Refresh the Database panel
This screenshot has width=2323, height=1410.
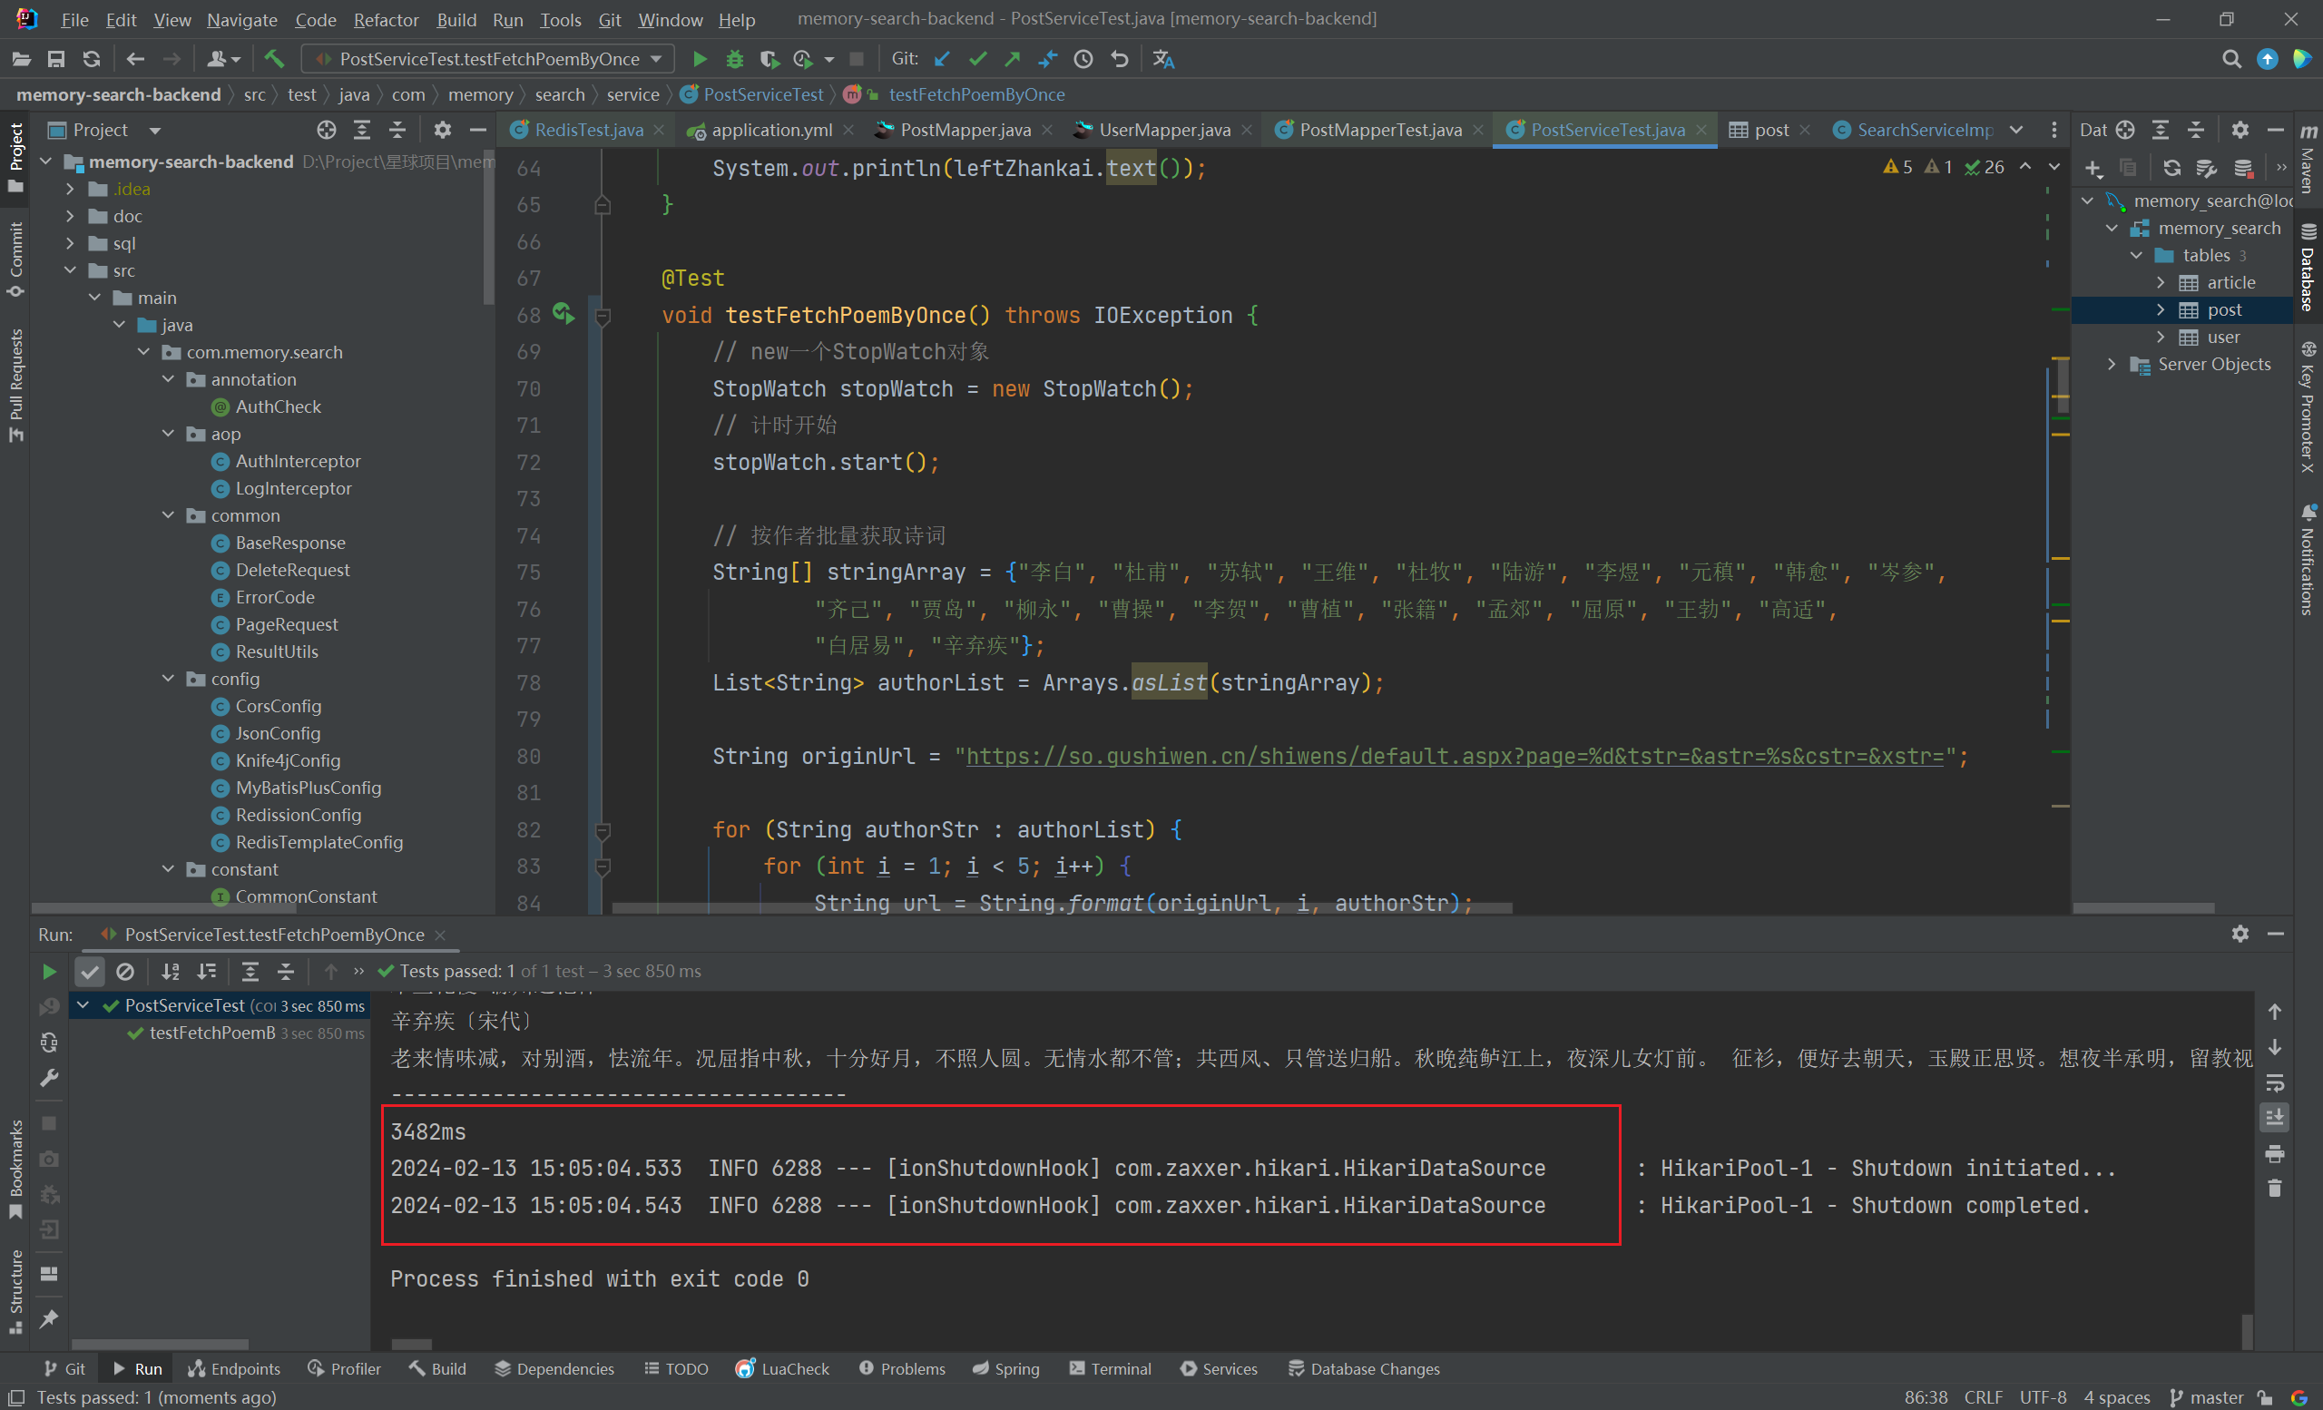click(x=2171, y=168)
